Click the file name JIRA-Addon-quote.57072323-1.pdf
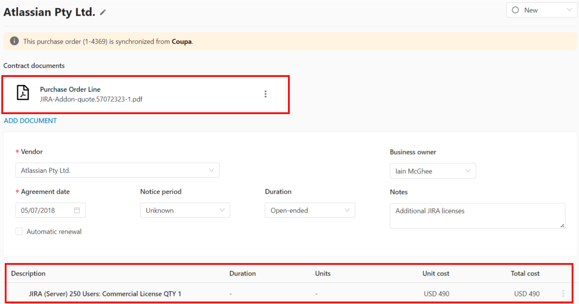The image size is (579, 304). click(x=91, y=99)
